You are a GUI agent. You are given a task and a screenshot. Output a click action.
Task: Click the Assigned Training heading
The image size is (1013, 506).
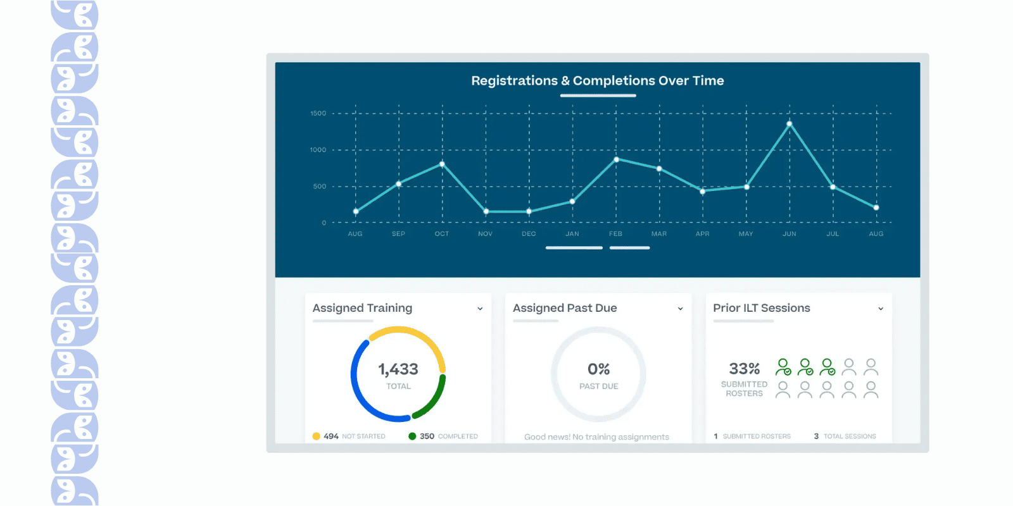[x=362, y=308]
